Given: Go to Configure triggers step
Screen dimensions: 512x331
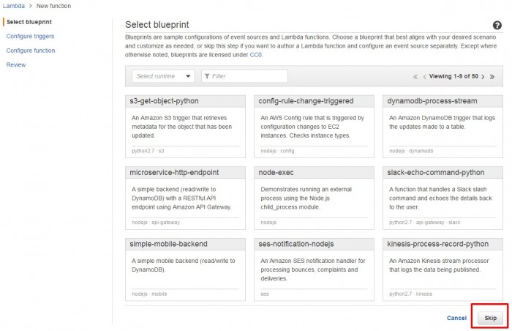Looking at the screenshot, I should tap(30, 37).
